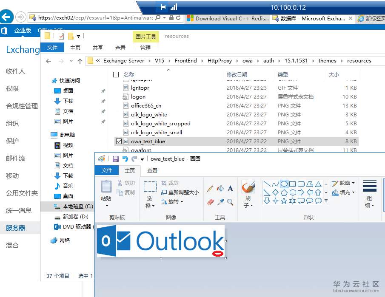Click the line thickness icon in Paint
The image size is (385, 297).
pos(370,187)
